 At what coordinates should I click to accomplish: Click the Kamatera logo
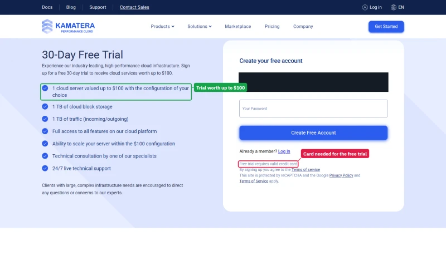click(68, 26)
